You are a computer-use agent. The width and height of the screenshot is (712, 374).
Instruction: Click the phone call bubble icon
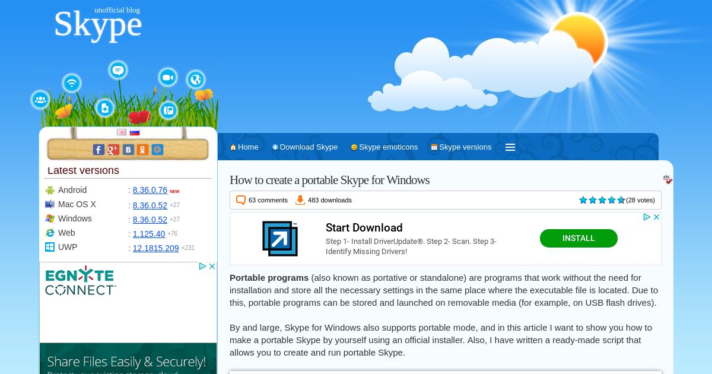[169, 110]
